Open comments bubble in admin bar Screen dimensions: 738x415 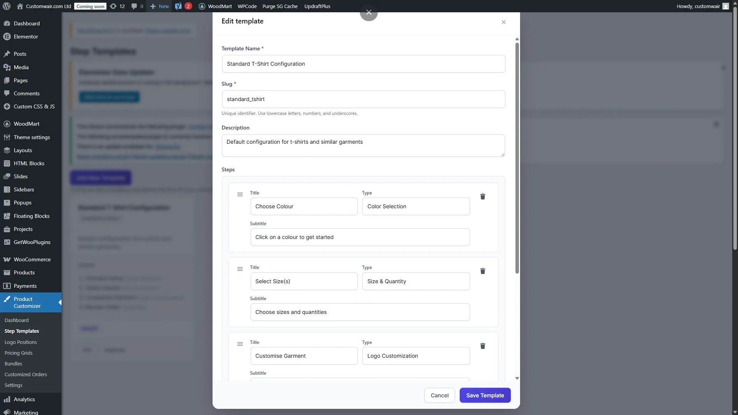[x=137, y=6]
